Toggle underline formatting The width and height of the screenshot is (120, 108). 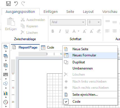[x=67, y=31]
